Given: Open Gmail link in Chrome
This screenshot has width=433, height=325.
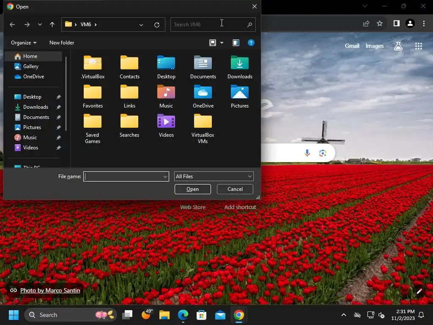Looking at the screenshot, I should [352, 46].
